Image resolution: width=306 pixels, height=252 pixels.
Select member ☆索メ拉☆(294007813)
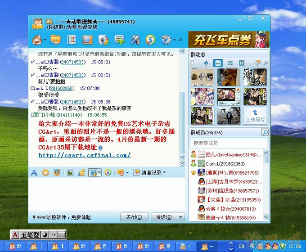226,209
